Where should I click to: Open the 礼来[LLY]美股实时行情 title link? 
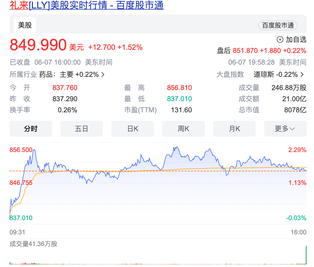coord(86,5)
